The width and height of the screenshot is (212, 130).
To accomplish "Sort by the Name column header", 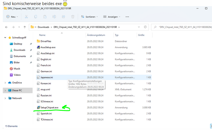I will [42, 35].
